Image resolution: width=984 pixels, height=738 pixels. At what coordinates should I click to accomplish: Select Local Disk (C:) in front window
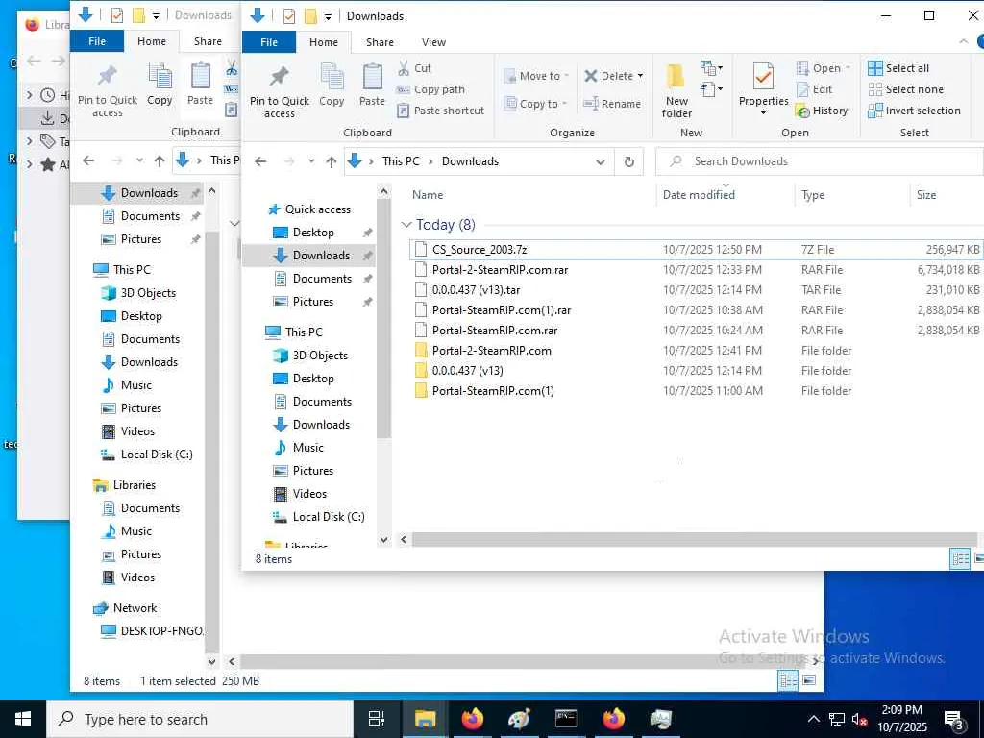(x=329, y=516)
